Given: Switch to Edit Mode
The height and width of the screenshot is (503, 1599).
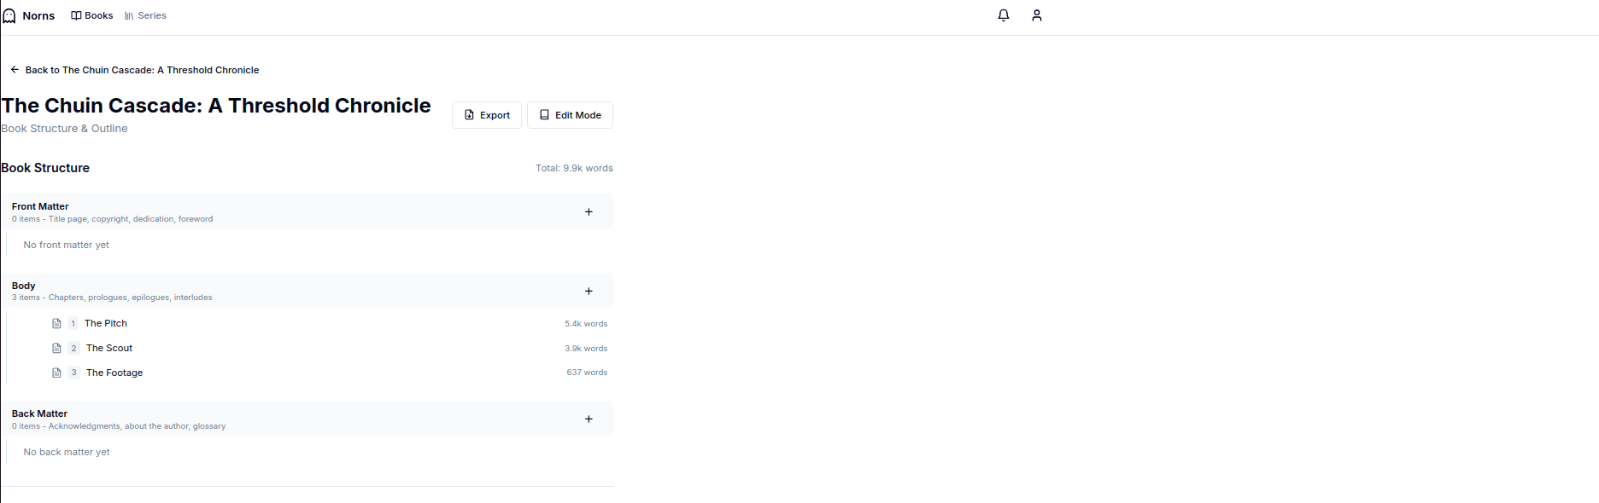Looking at the screenshot, I should tap(570, 115).
